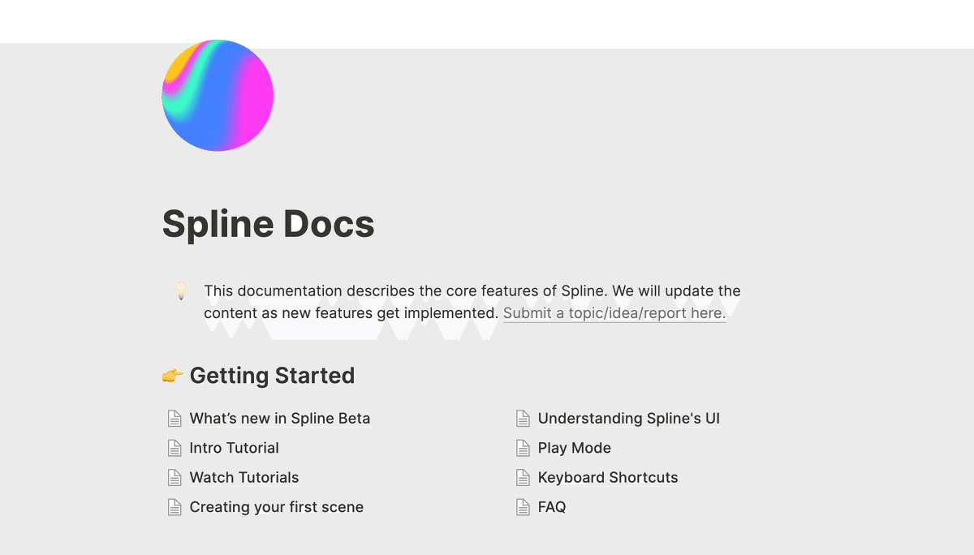Click the Spline gradient logo icon
974x555 pixels.
pos(217,95)
